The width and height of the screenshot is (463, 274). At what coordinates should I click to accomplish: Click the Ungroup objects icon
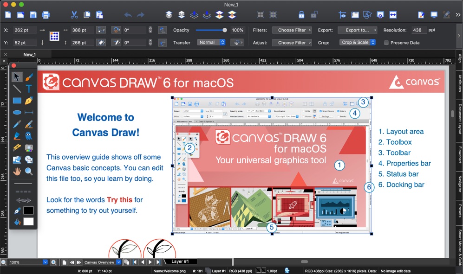[x=273, y=15]
